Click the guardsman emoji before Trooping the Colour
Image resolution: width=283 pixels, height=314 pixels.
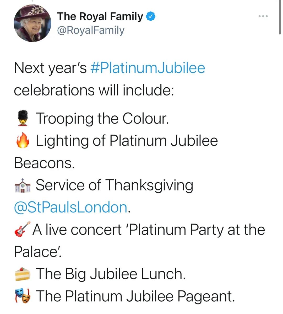[23, 118]
